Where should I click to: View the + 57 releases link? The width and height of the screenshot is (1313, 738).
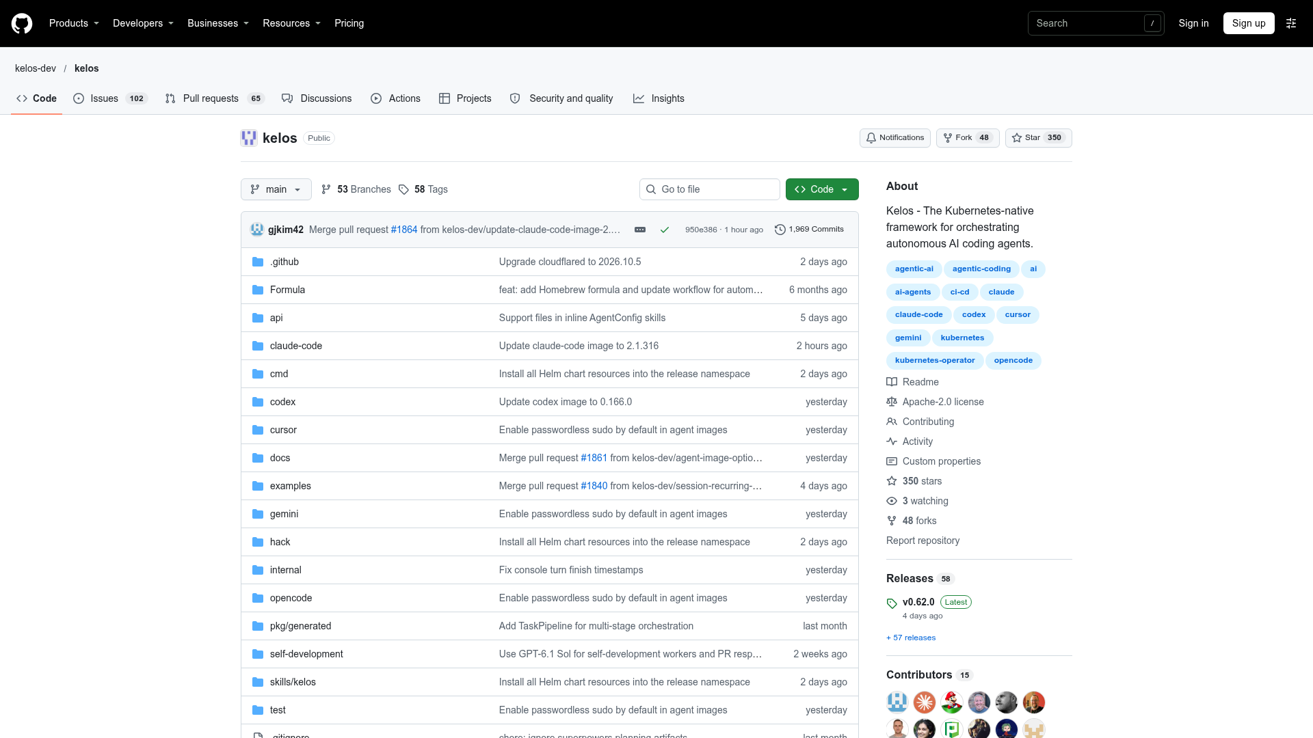tap(911, 638)
